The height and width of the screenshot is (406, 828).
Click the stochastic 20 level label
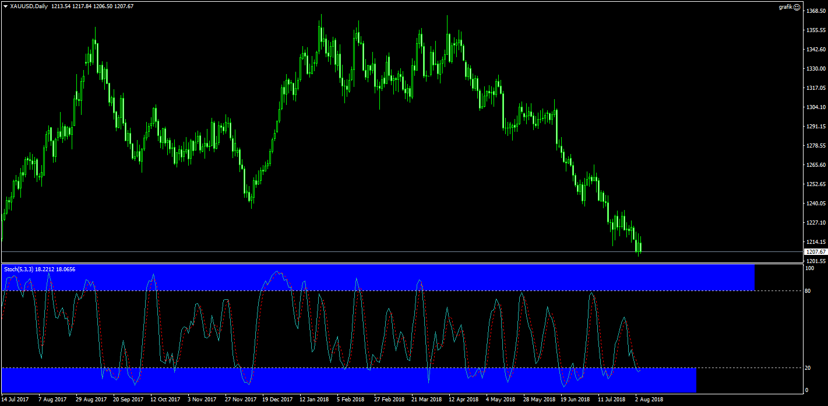pyautogui.click(x=808, y=367)
